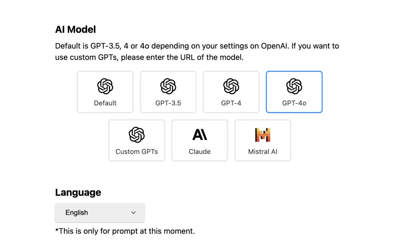
Task: Click the Language section heading
Action: click(x=78, y=192)
